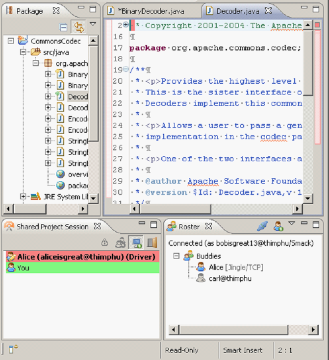Viewport: 329px width, 360px height.
Task: Click the Roster connect/disconnect plug icon
Action: tap(262, 226)
